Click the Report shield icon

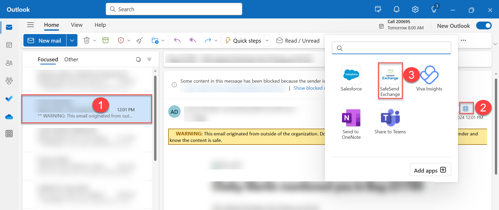coord(121,40)
